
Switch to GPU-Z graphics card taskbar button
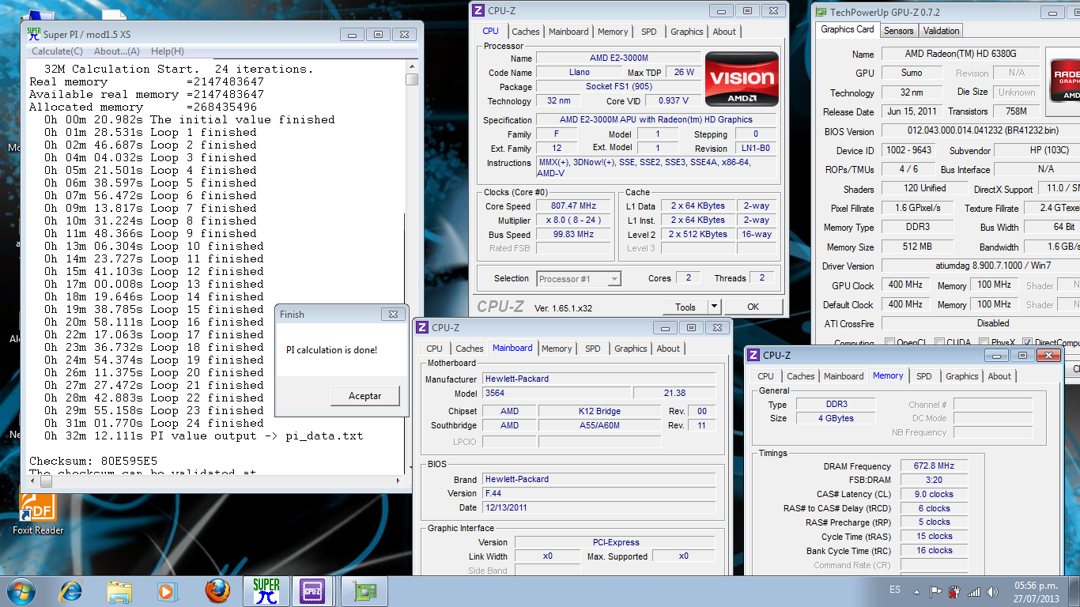[364, 590]
